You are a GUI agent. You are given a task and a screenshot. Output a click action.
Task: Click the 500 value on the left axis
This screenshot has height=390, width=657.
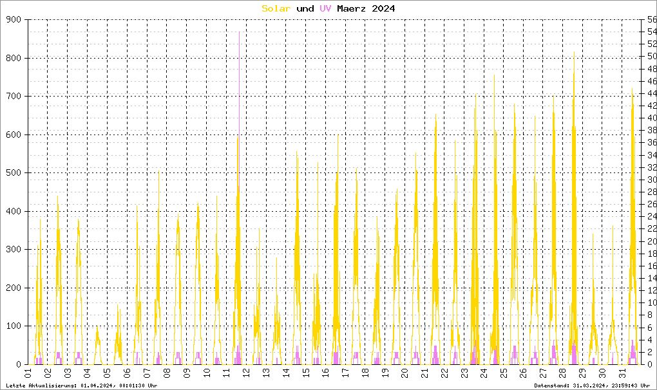point(14,173)
